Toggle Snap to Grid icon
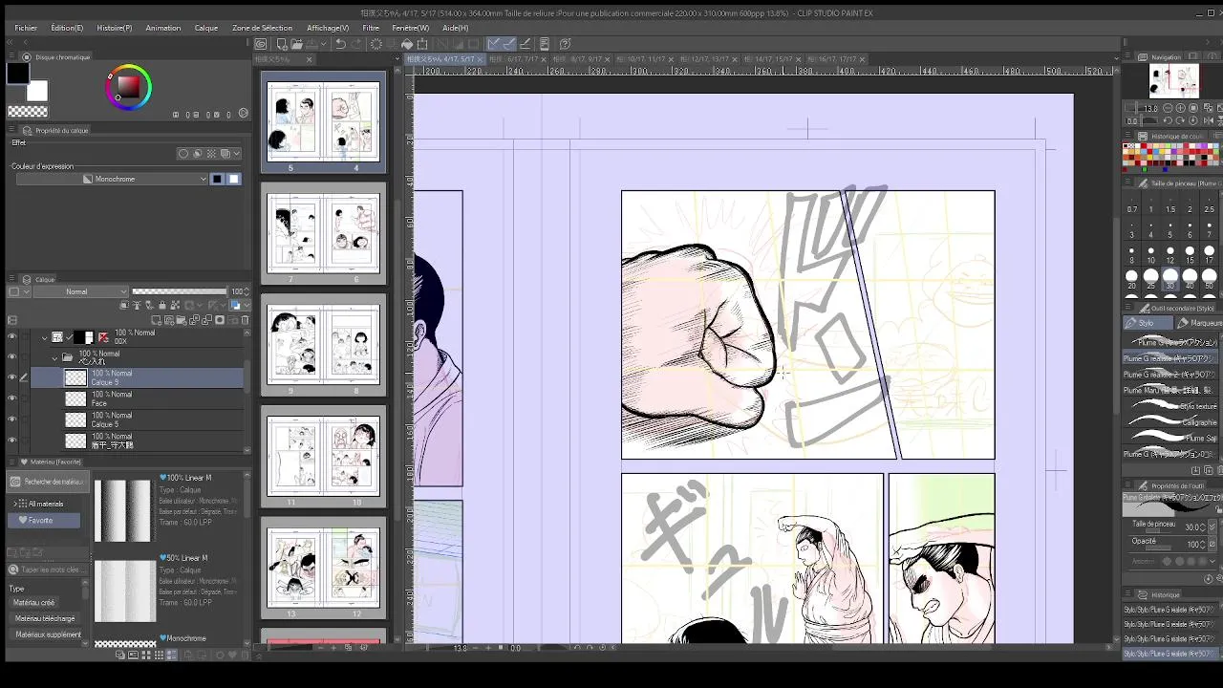Viewport: 1223px width, 688px height. coord(525,44)
